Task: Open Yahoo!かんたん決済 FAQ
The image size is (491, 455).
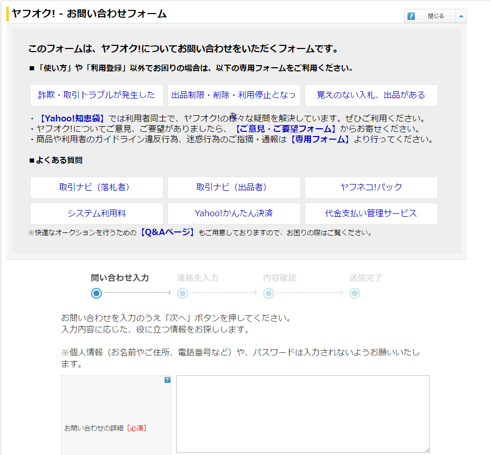Action: tap(234, 214)
